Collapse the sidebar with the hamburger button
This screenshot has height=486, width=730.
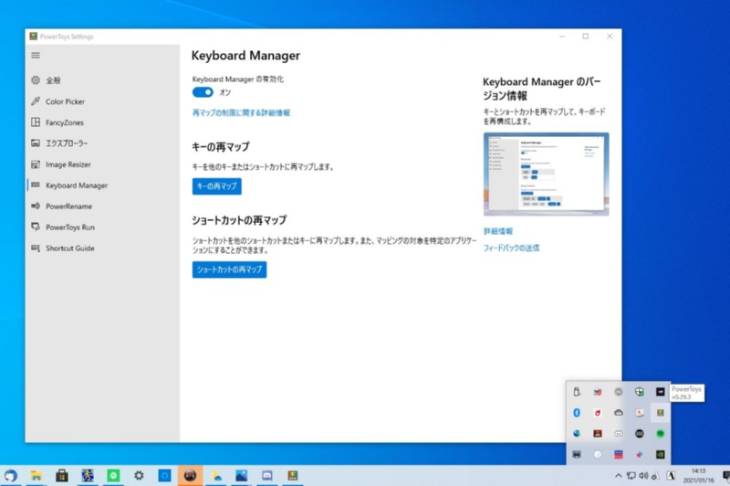[36, 56]
